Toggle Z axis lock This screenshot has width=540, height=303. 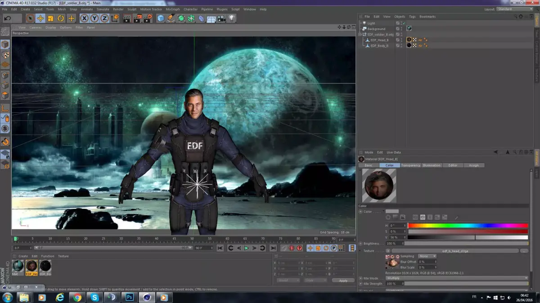pos(104,18)
